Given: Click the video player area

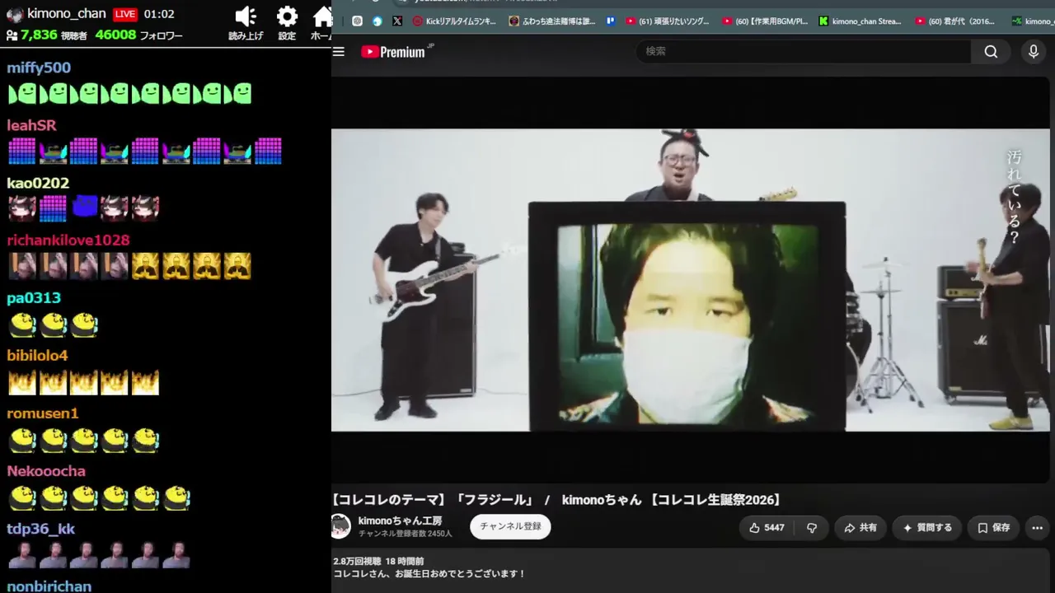Looking at the screenshot, I should pos(691,280).
